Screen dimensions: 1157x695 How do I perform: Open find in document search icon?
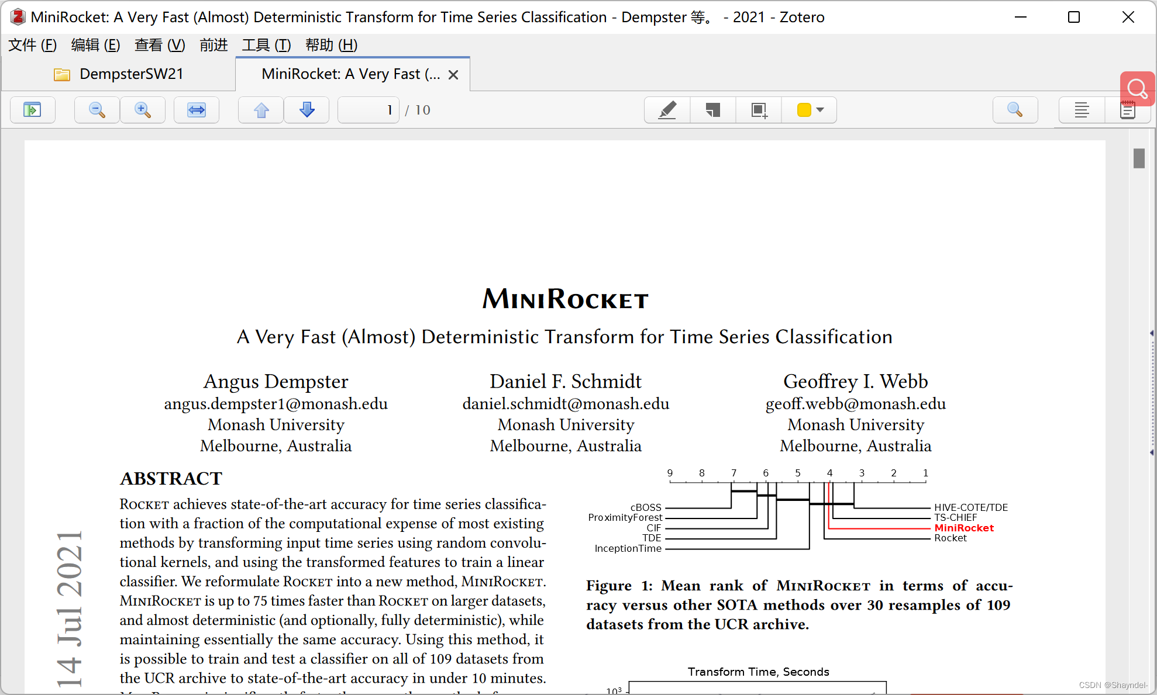click(x=1015, y=110)
